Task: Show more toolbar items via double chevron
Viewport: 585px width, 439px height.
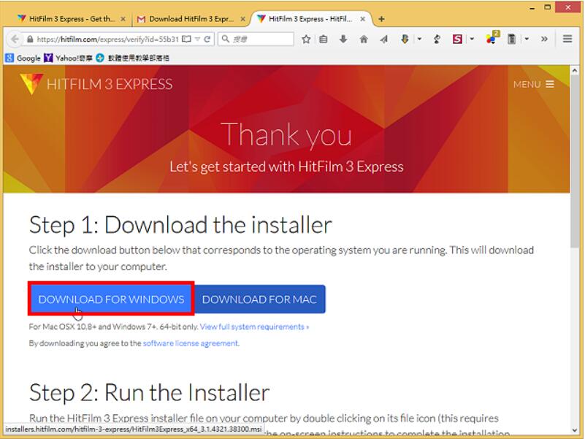Action: coord(544,39)
